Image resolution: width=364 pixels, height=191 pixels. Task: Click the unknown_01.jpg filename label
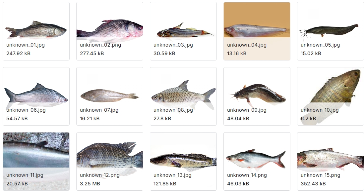[26, 45]
